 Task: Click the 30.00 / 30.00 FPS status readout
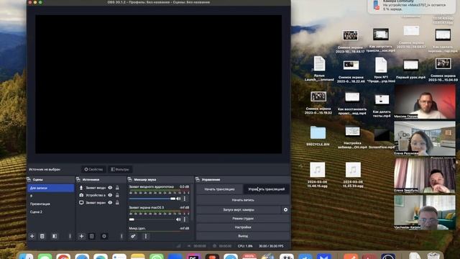tap(271, 246)
